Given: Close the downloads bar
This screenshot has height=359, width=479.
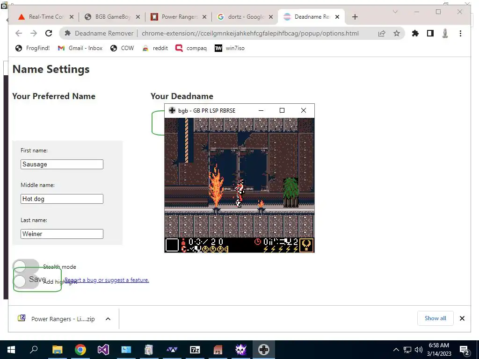Looking at the screenshot, I should click(x=462, y=318).
